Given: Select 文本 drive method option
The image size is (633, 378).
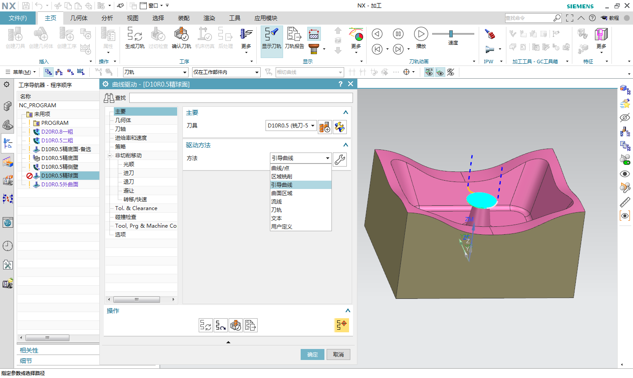Looking at the screenshot, I should click(301, 218).
